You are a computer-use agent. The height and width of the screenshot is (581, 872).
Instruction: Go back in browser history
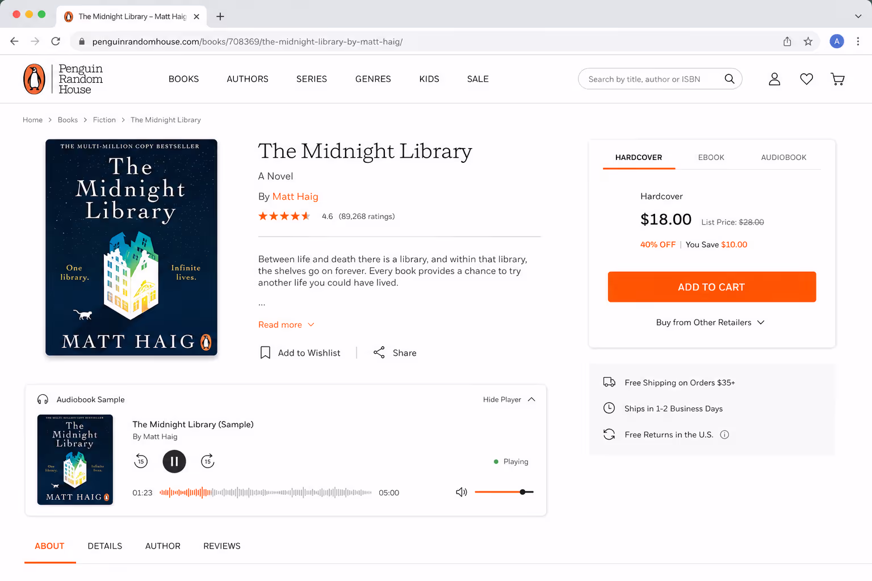(15, 41)
